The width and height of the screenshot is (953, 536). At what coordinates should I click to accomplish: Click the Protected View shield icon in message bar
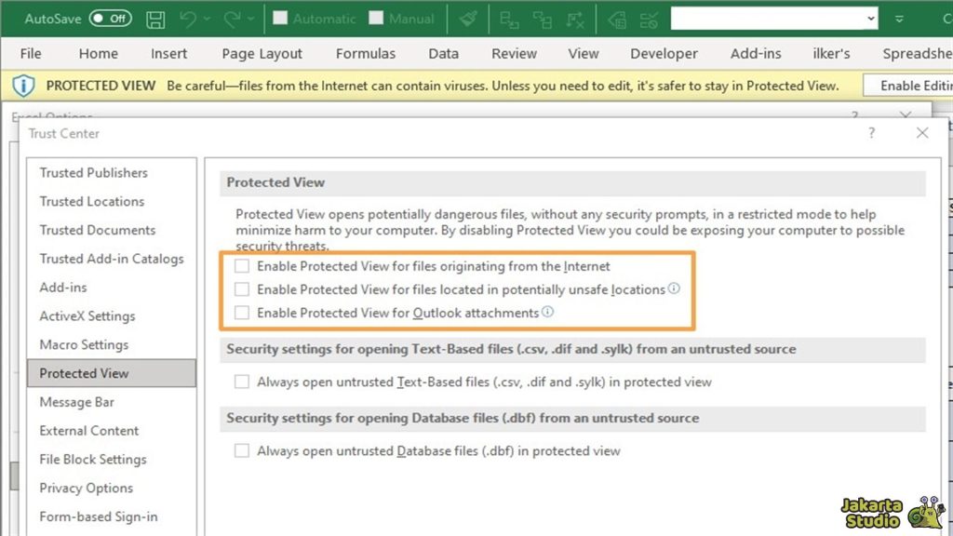point(23,85)
